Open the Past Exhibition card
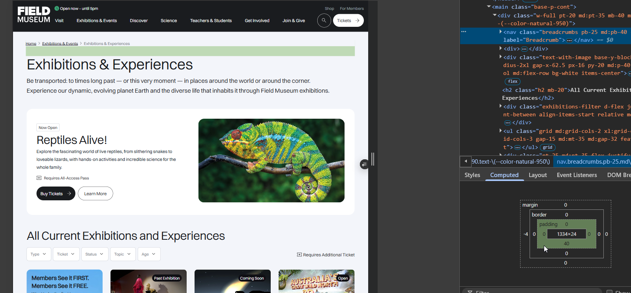The height and width of the screenshot is (293, 631). (x=148, y=281)
